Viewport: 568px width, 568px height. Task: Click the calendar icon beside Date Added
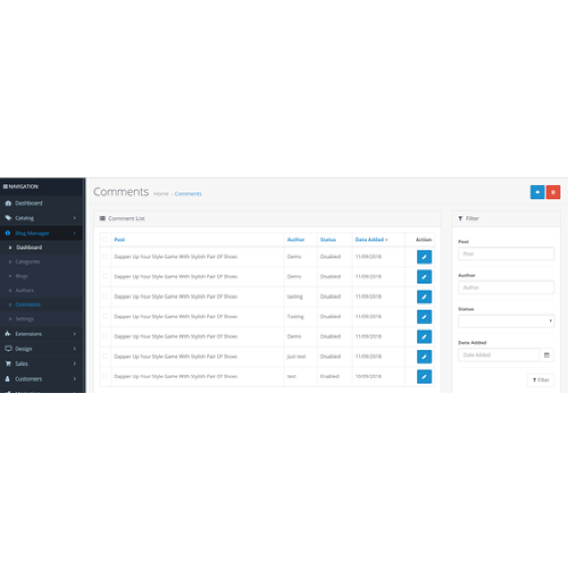coord(546,354)
